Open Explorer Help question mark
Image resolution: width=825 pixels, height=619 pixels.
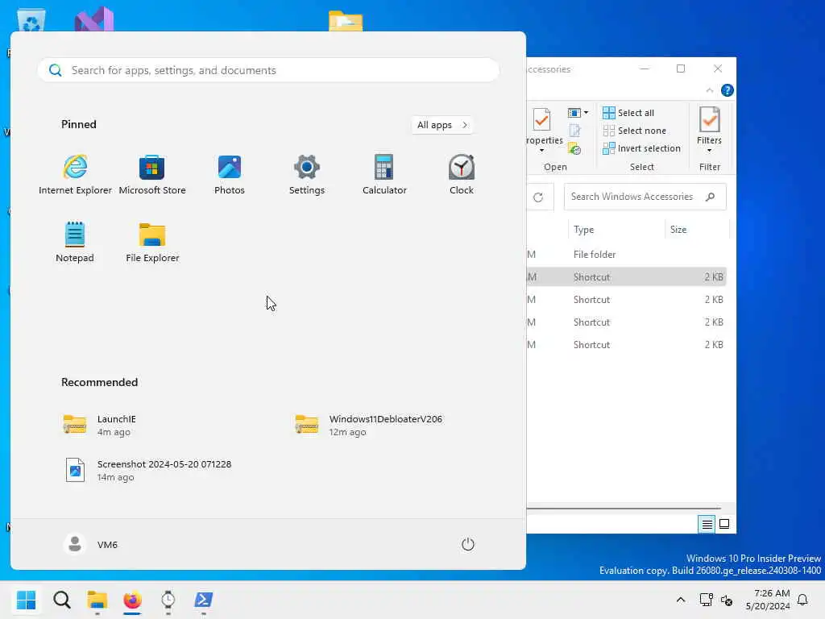[x=728, y=90]
